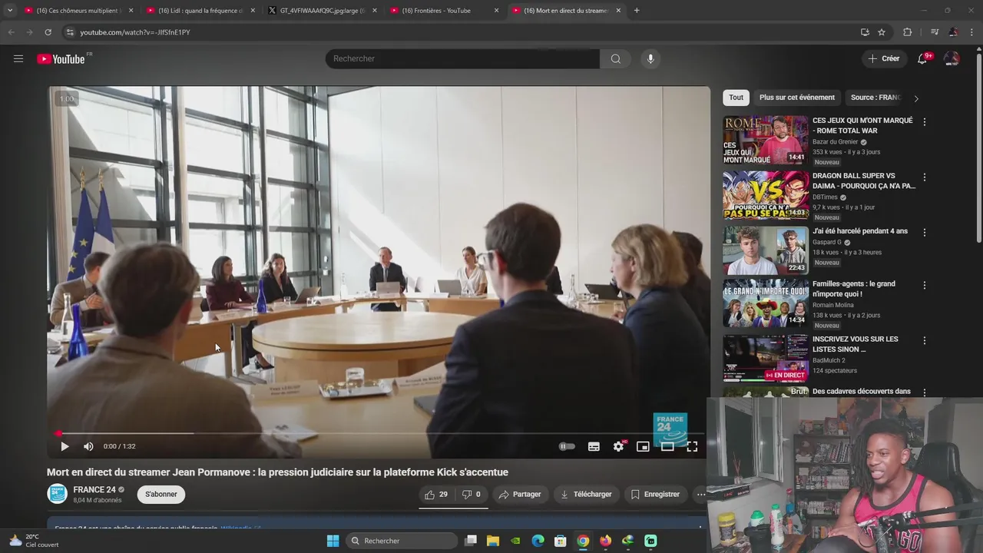Viewport: 983px width, 553px height.
Task: Open the FRANCE 24 channel avatar
Action: click(58, 494)
